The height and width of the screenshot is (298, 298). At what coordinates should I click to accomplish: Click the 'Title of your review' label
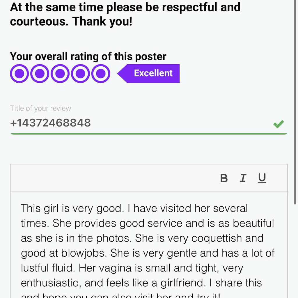pyautogui.click(x=40, y=109)
